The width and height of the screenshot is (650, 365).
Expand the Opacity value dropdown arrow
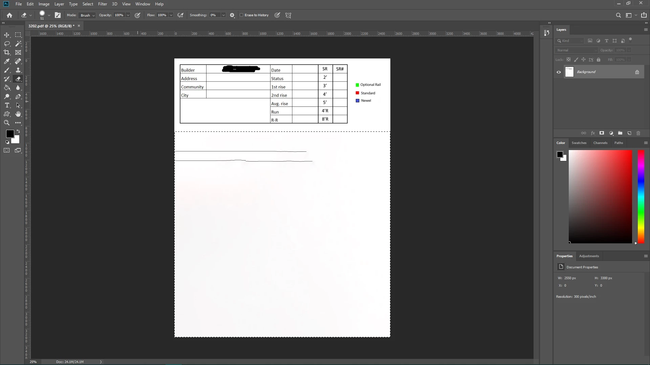[x=128, y=15]
